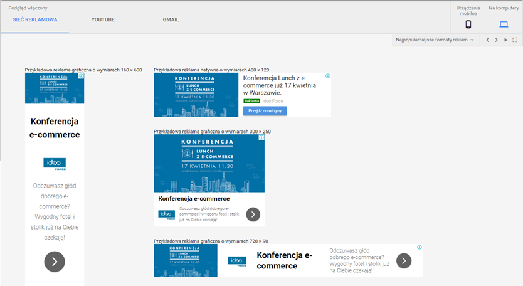Select the desktop computer laptop icon
The image size is (523, 286).
click(503, 24)
